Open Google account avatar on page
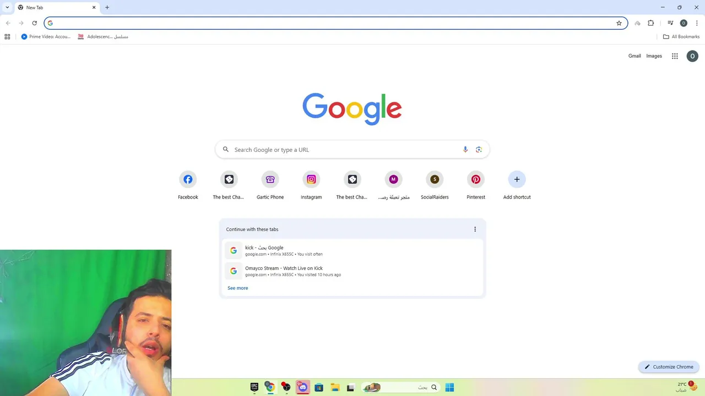 point(692,56)
